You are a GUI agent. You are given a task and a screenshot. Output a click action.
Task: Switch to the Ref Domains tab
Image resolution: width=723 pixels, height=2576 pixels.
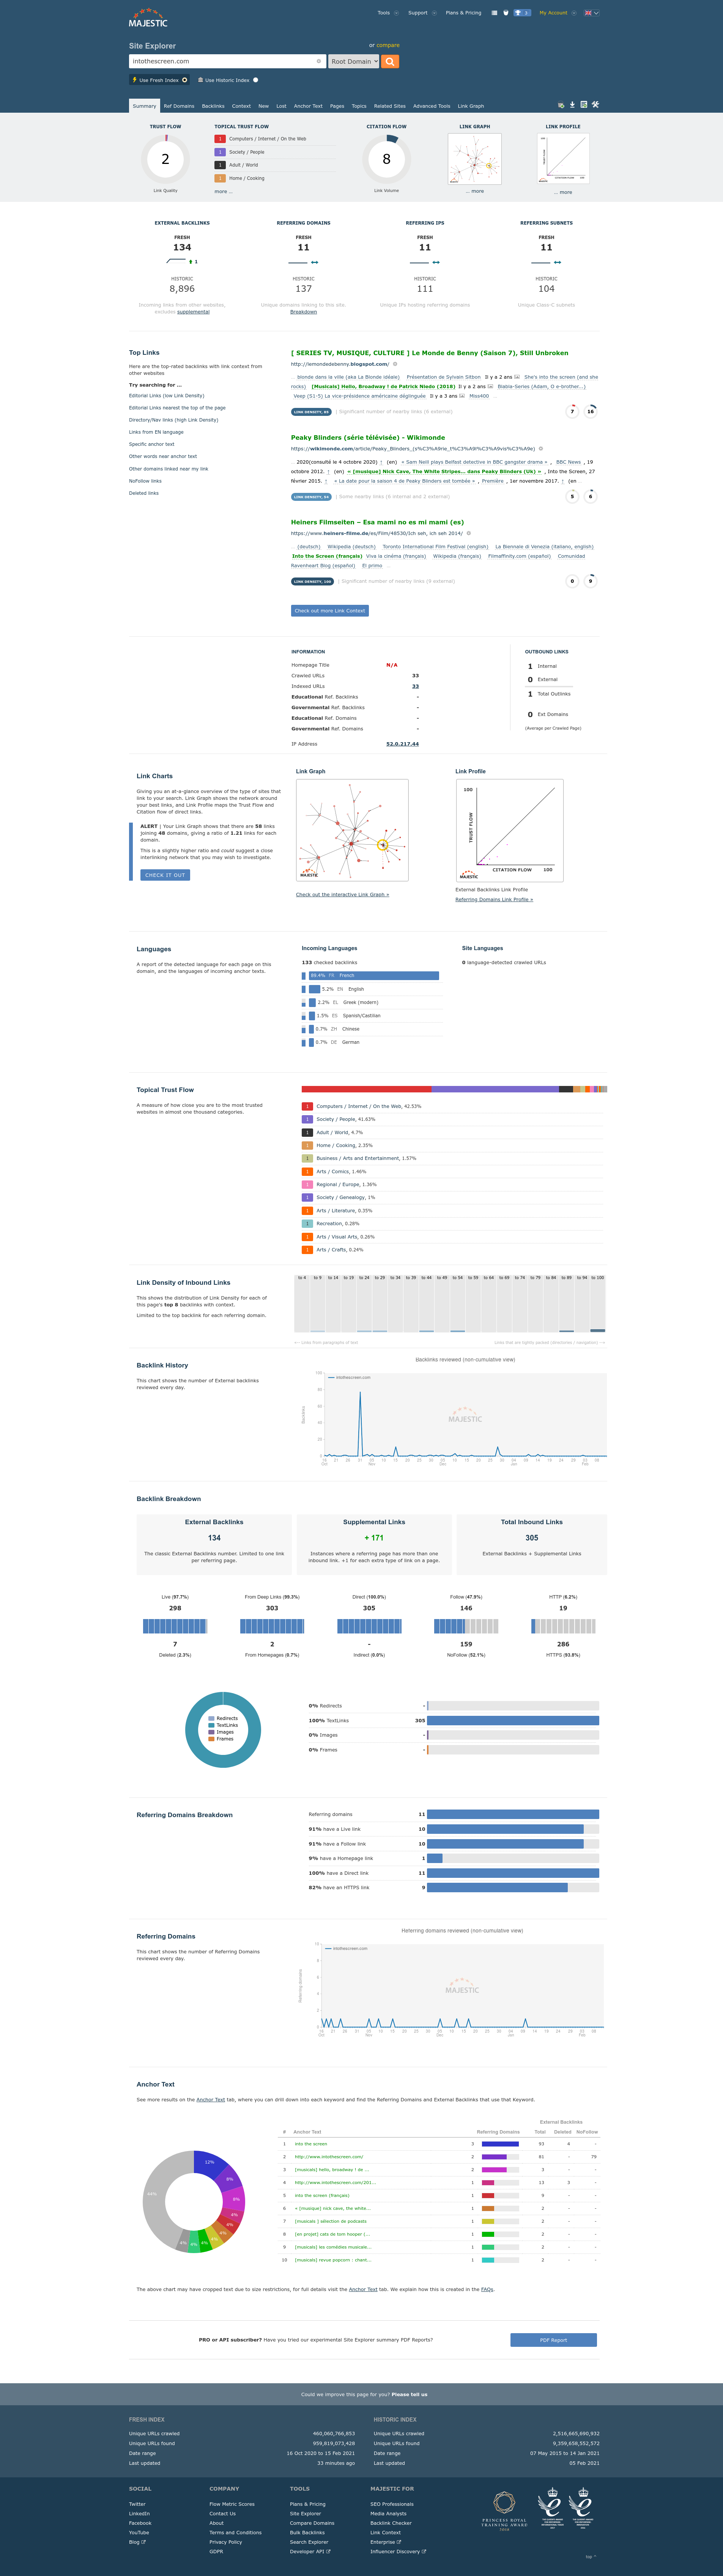(x=179, y=106)
